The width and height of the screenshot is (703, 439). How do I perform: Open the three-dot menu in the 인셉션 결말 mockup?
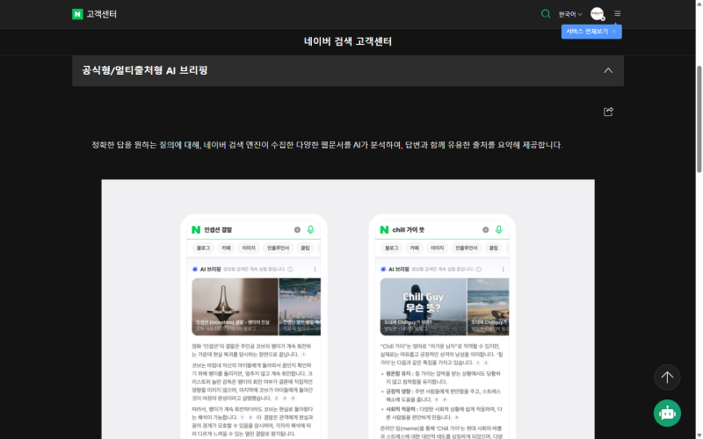click(x=315, y=270)
